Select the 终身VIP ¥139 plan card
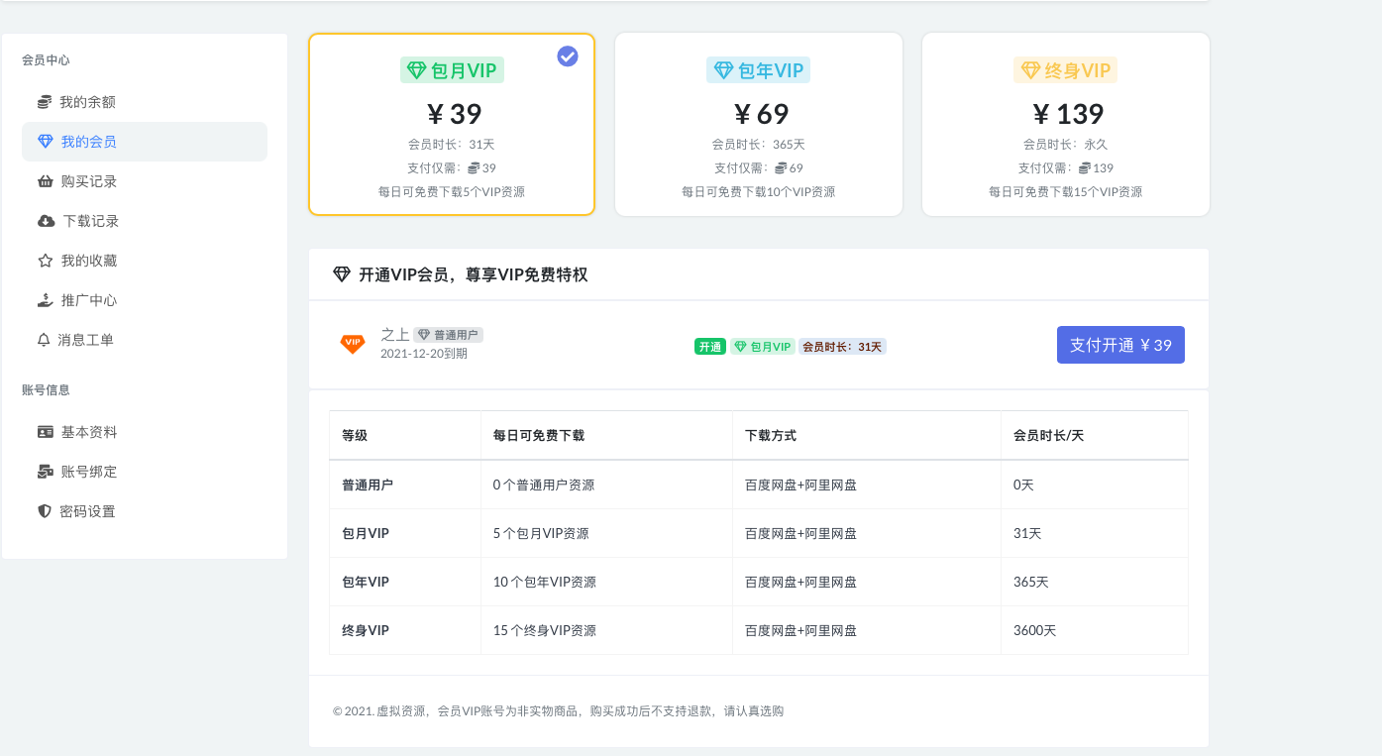The width and height of the screenshot is (1382, 756). tap(1066, 124)
